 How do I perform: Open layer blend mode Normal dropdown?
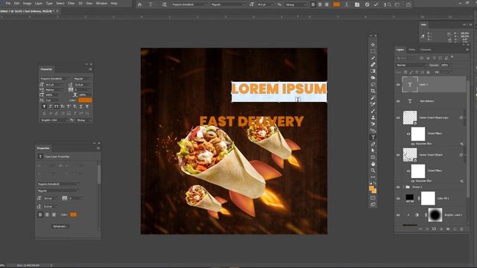(x=411, y=65)
